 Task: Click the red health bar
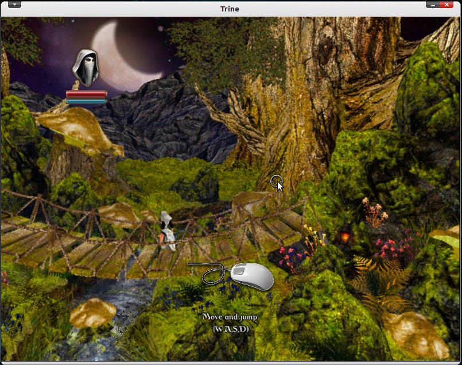(x=86, y=94)
